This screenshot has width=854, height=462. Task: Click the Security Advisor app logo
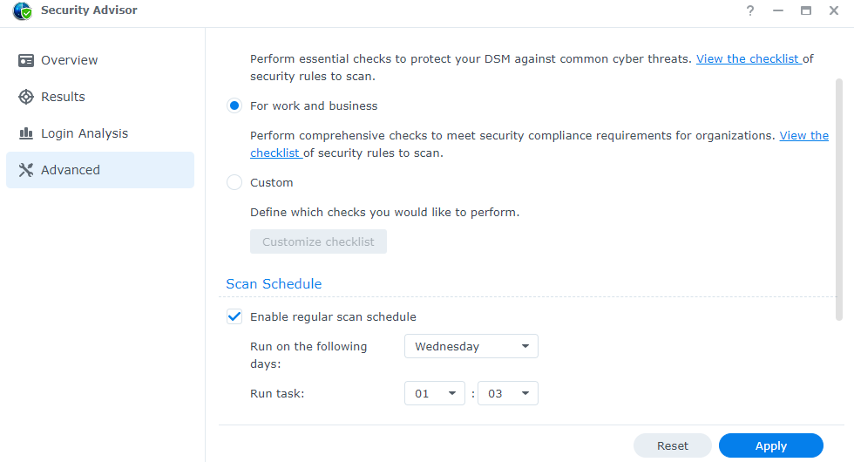click(x=23, y=10)
